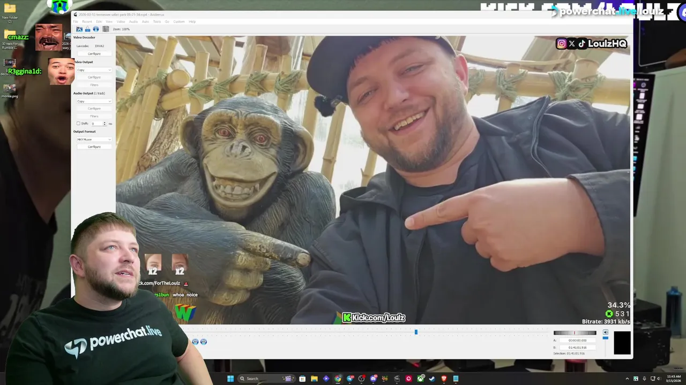Open Discord from the taskbar
This screenshot has height=385, width=686.
pyautogui.click(x=373, y=379)
